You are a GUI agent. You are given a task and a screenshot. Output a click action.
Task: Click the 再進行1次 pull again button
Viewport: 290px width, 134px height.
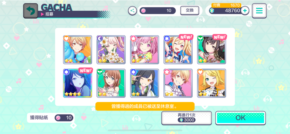pyautogui.click(x=186, y=118)
